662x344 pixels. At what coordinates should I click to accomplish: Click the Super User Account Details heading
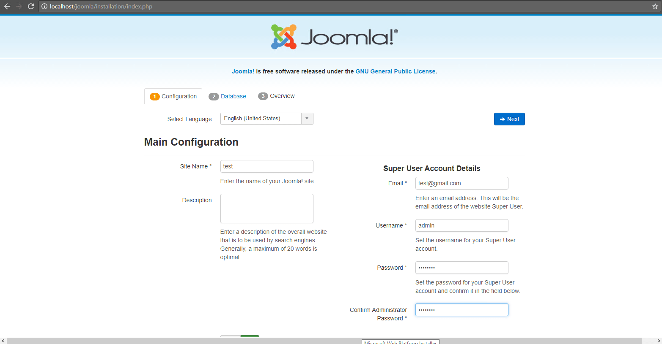tap(432, 168)
